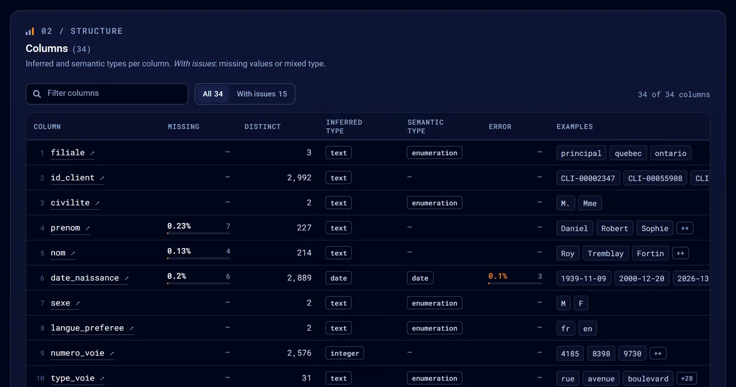Click the 34 of 34 columns counter

(673, 95)
